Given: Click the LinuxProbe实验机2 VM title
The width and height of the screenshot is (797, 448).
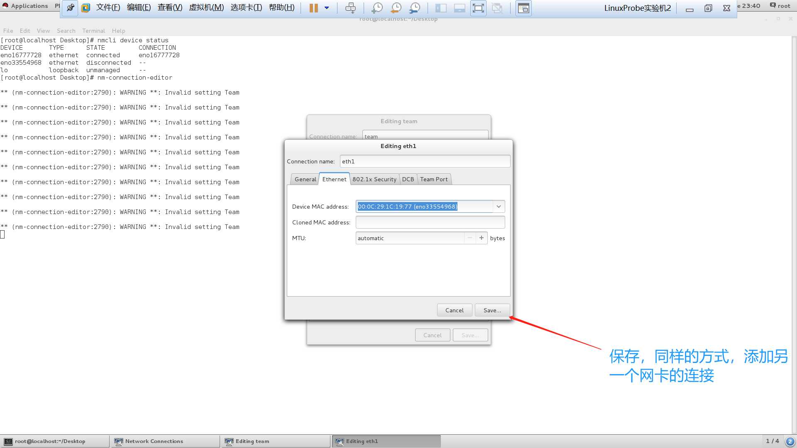Looking at the screenshot, I should click(x=637, y=8).
